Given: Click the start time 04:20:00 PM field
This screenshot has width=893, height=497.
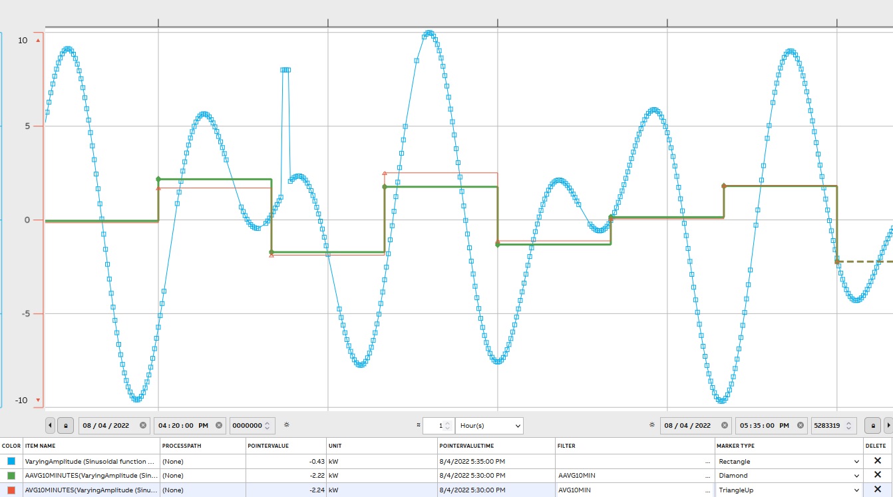Looking at the screenshot, I should (190, 425).
